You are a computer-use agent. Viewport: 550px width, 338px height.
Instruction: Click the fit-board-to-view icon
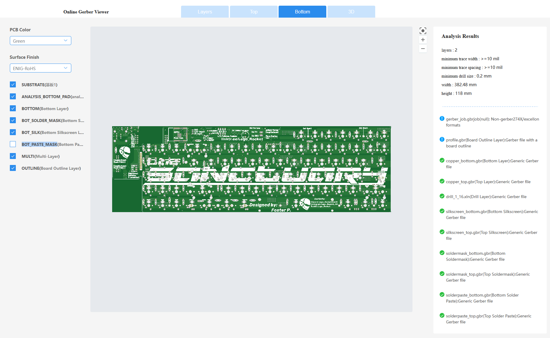click(423, 30)
